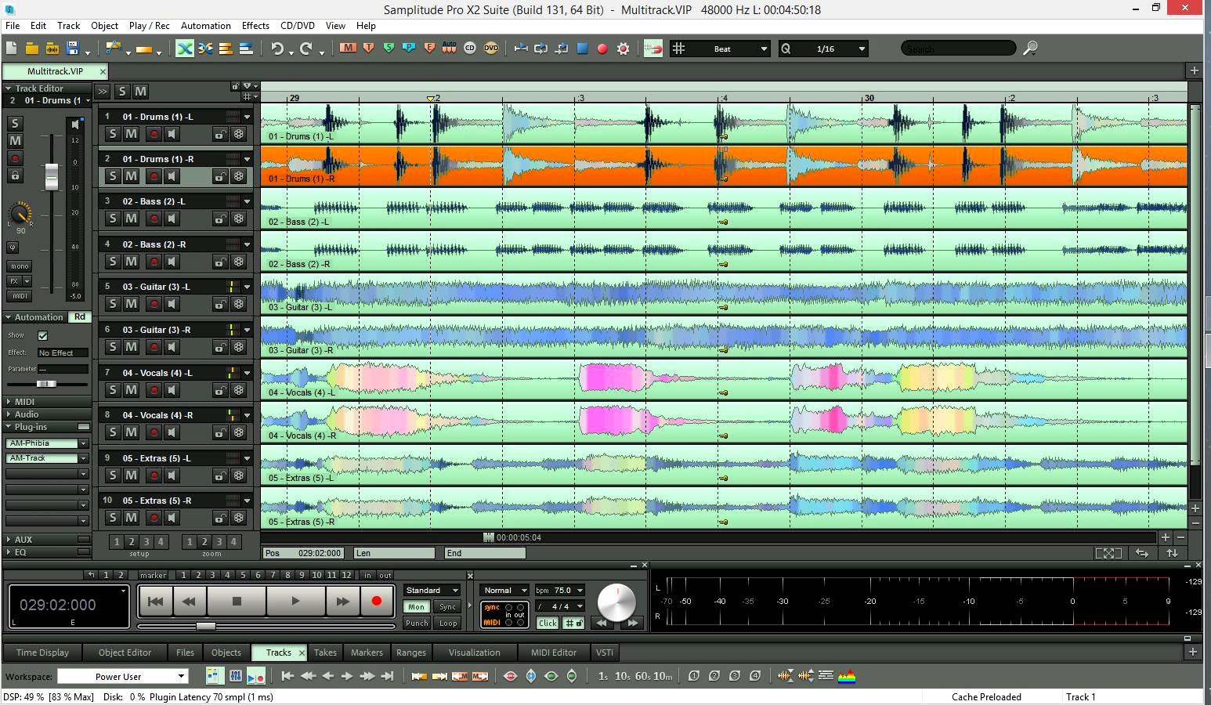
Task: Click the open project folder icon
Action: [x=32, y=49]
